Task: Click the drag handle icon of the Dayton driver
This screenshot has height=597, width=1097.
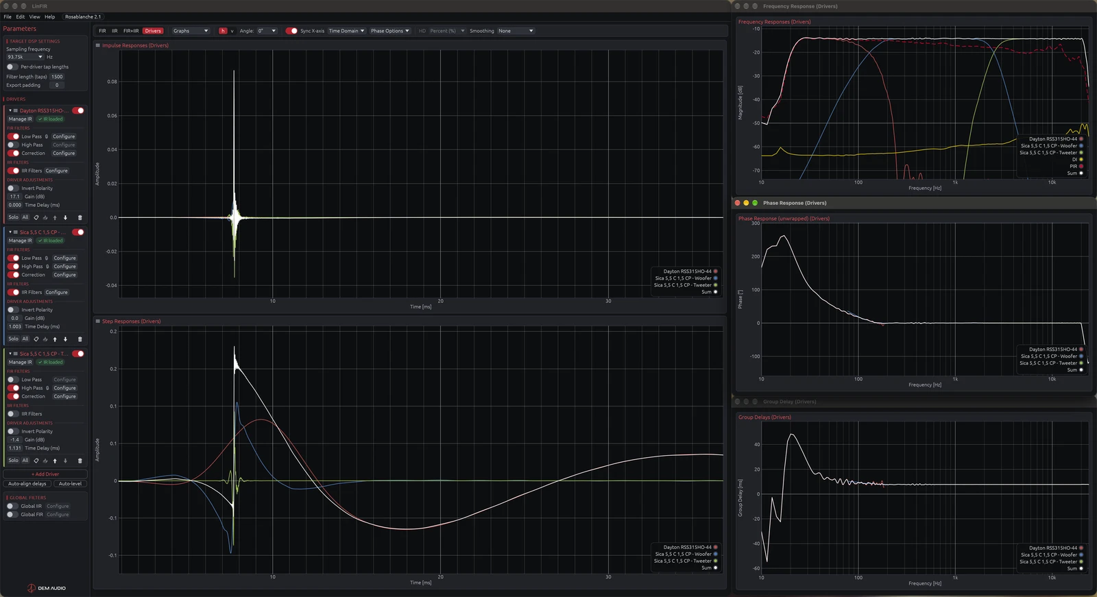Action: [x=16, y=110]
